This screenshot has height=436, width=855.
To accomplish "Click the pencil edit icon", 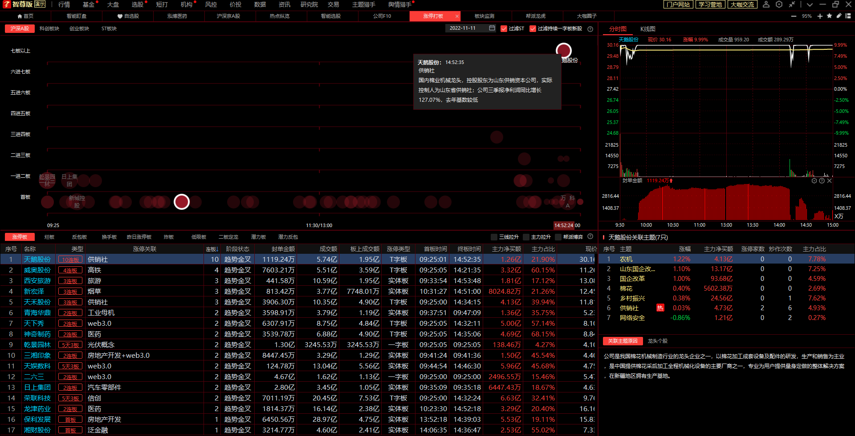I will click(x=839, y=16).
